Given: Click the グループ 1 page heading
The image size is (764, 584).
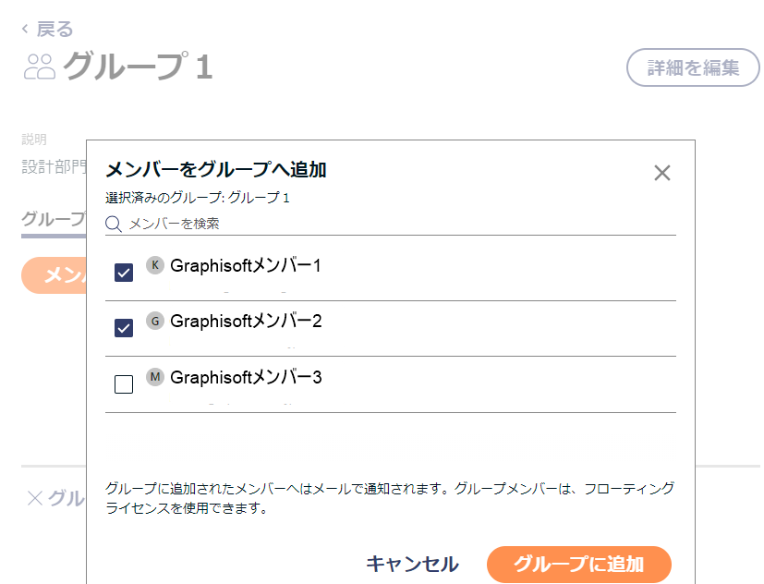Looking at the screenshot, I should point(139,67).
